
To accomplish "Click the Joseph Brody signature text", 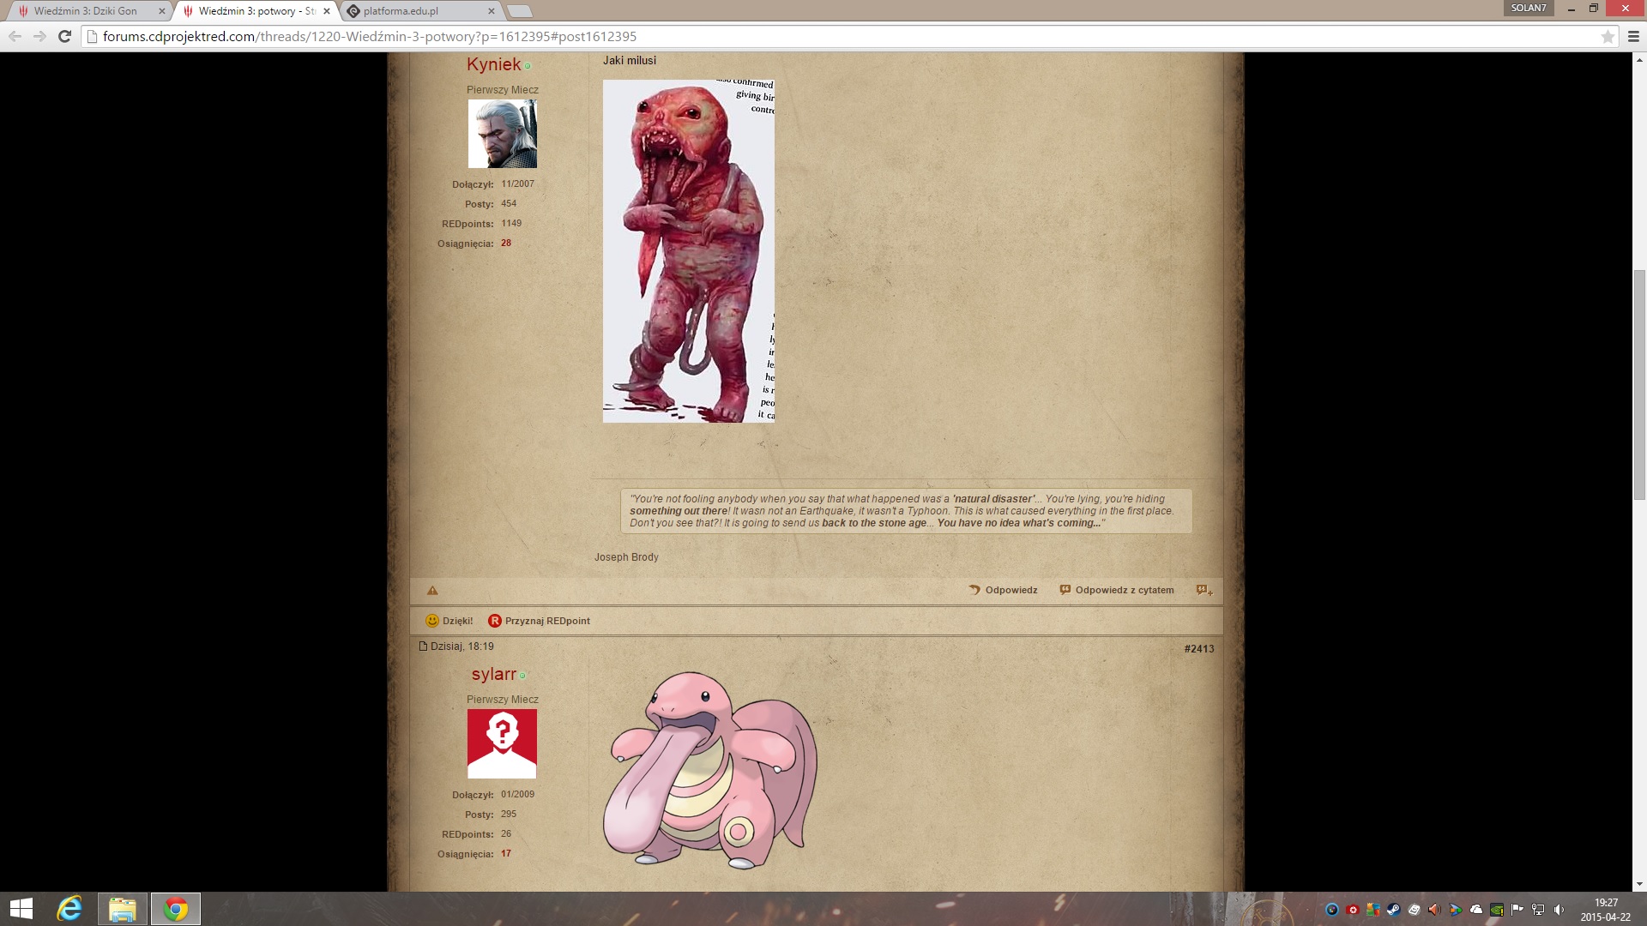I will pyautogui.click(x=626, y=557).
